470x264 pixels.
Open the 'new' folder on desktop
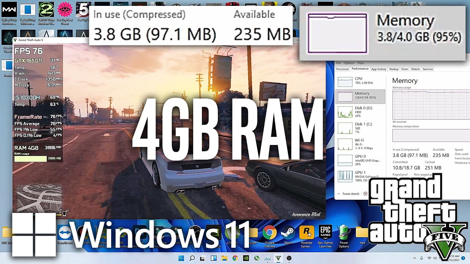click(x=362, y=235)
